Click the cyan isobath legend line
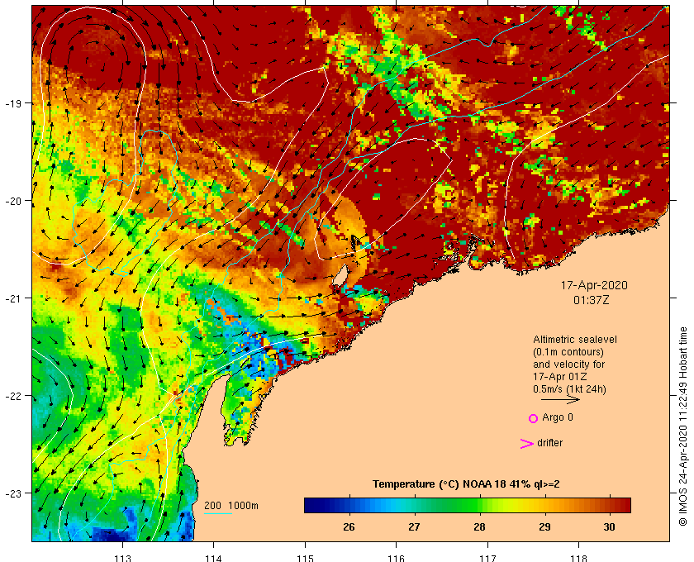 218,514
